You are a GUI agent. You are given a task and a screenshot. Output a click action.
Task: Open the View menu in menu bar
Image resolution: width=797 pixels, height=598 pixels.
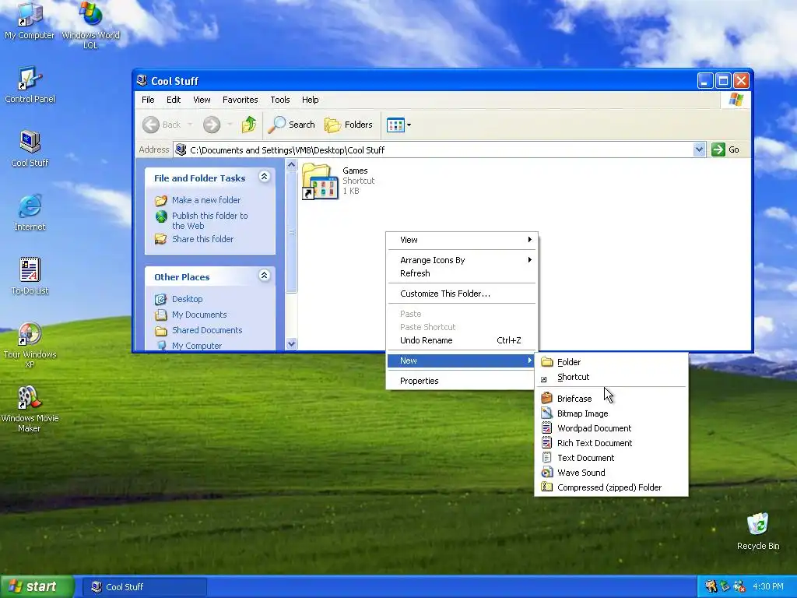[x=202, y=100]
